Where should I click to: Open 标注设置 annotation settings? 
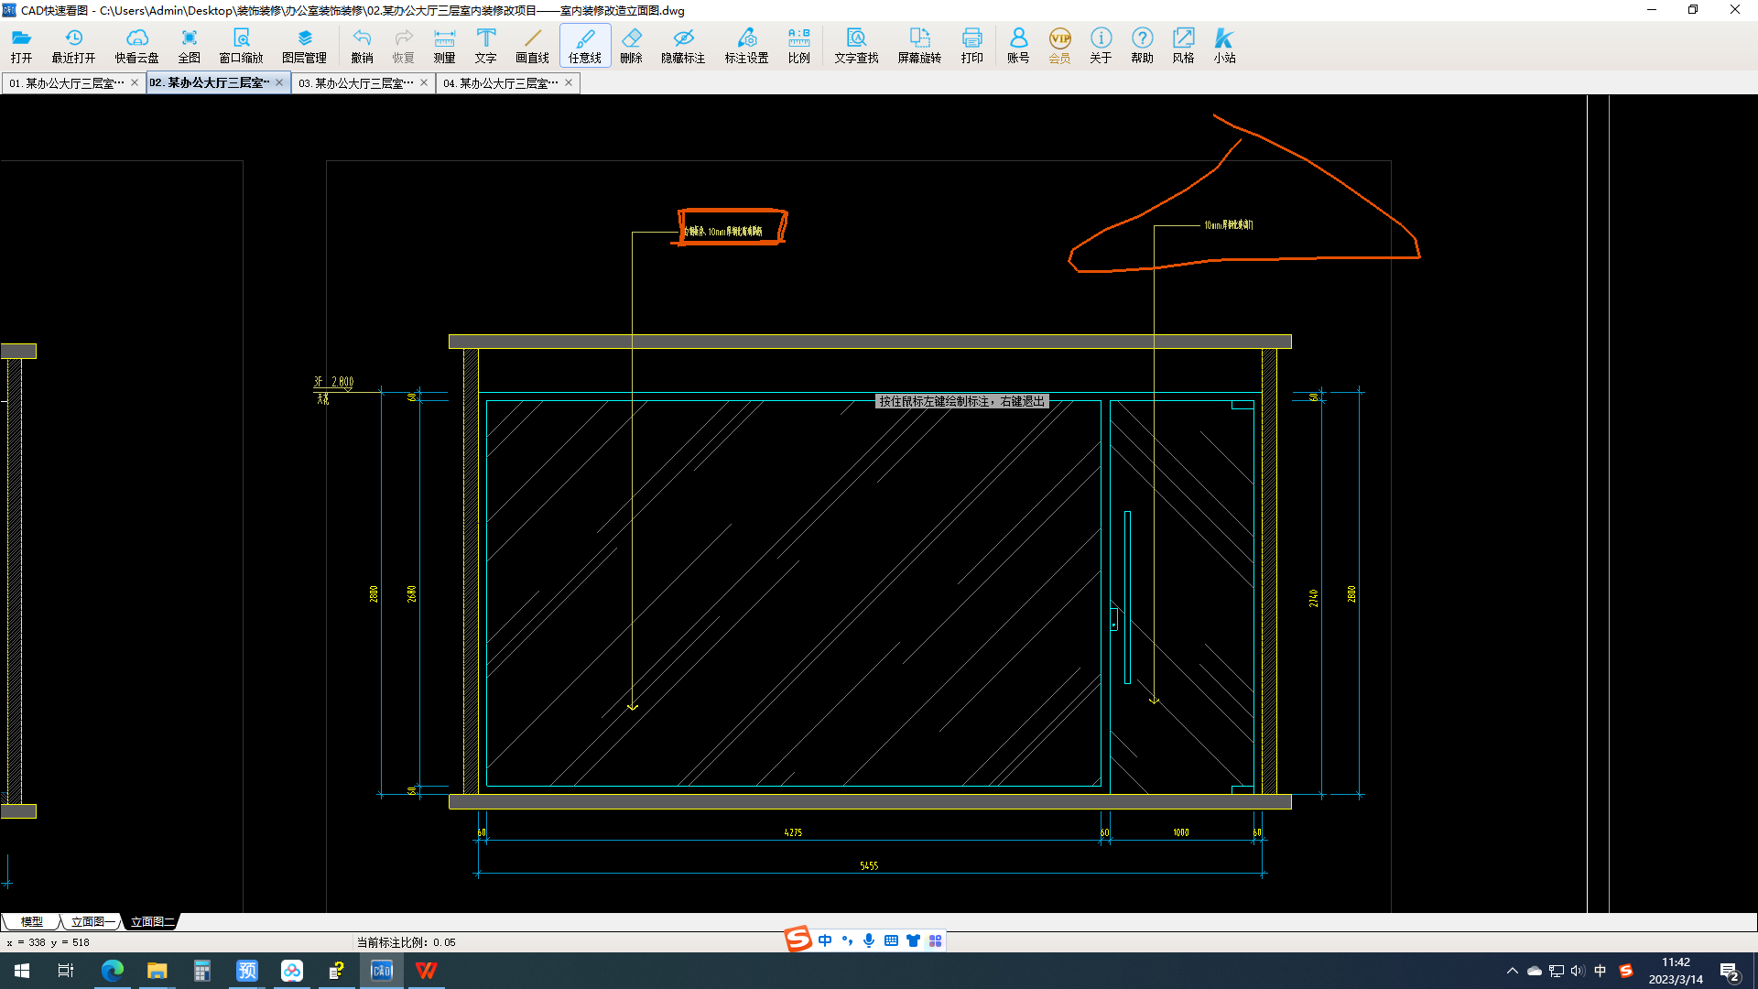tap(746, 46)
